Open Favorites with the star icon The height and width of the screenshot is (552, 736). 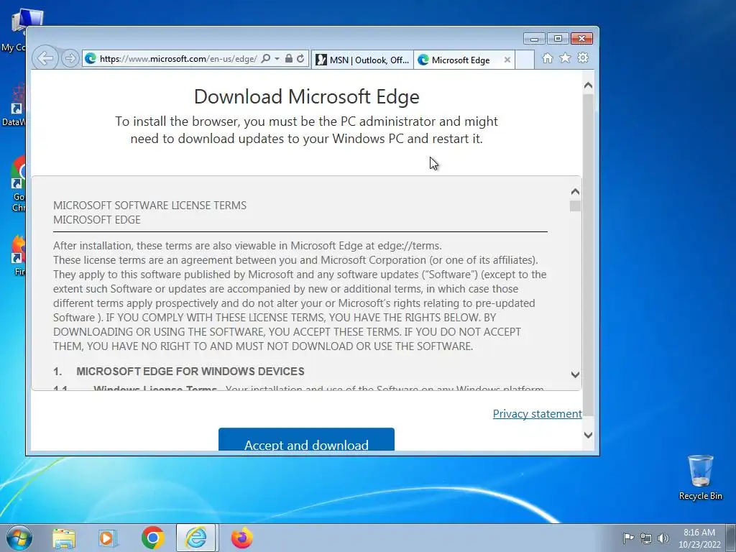click(x=565, y=57)
